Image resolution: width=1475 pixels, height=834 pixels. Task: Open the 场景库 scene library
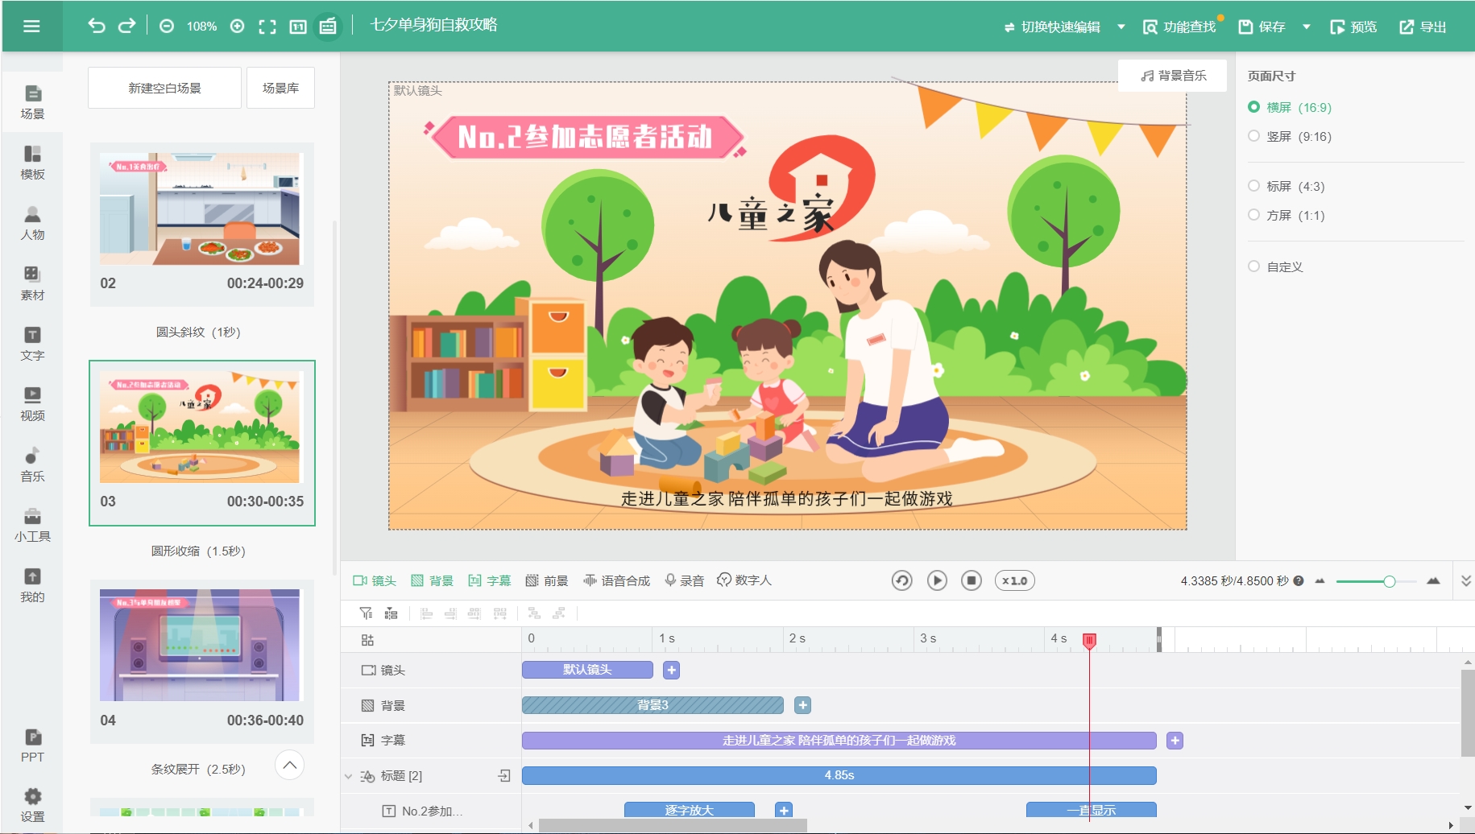[280, 88]
